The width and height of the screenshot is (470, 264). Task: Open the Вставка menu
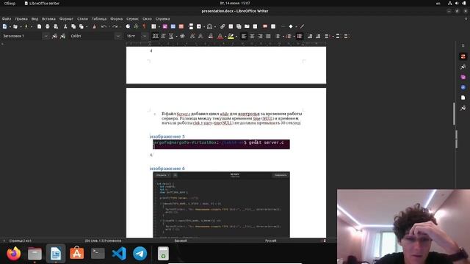point(48,19)
